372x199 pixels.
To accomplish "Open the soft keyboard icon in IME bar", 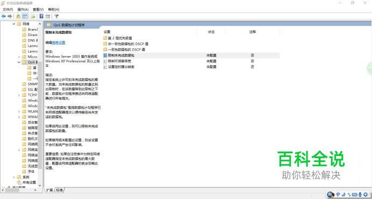I will pyautogui.click(x=355, y=195).
